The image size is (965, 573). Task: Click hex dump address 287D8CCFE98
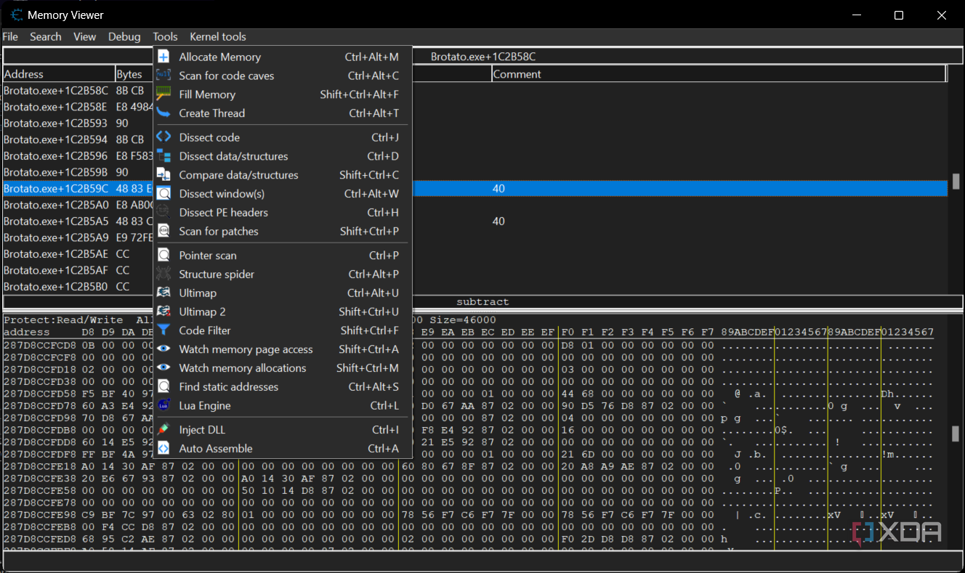(x=39, y=515)
